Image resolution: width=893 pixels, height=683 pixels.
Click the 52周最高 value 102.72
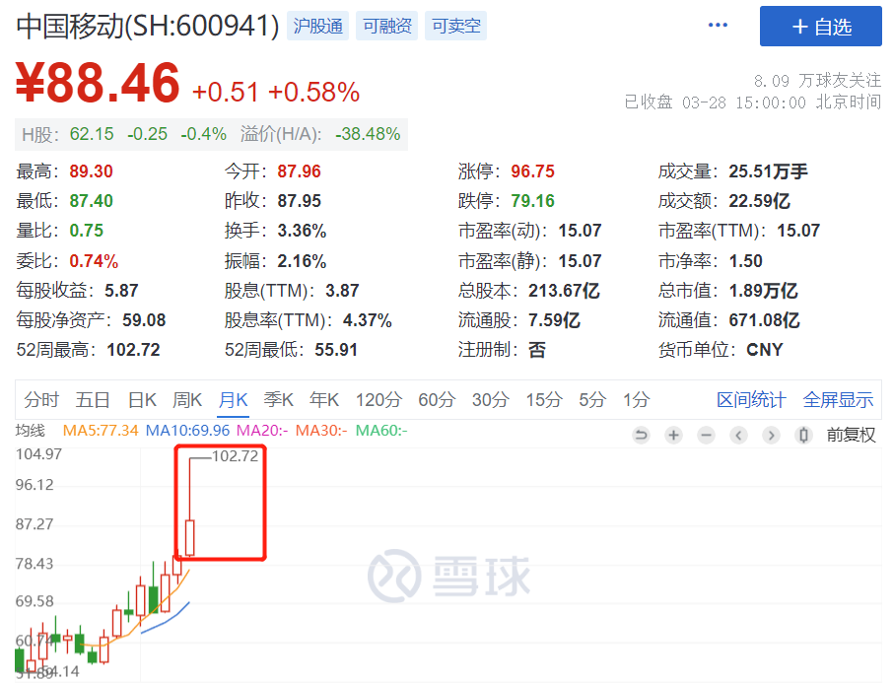(133, 350)
